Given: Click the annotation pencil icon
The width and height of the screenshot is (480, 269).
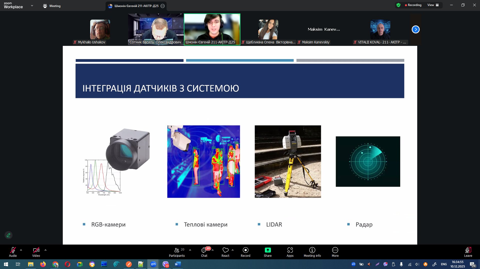Looking at the screenshot, I should coord(9,235).
